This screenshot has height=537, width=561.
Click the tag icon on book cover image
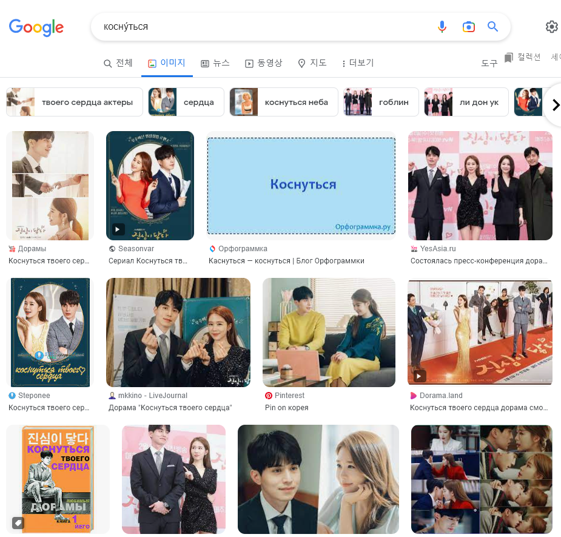(18, 522)
